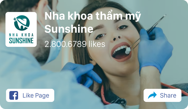Click the '2.800.6789 likes' count
The width and height of the screenshot is (188, 109).
75,44
